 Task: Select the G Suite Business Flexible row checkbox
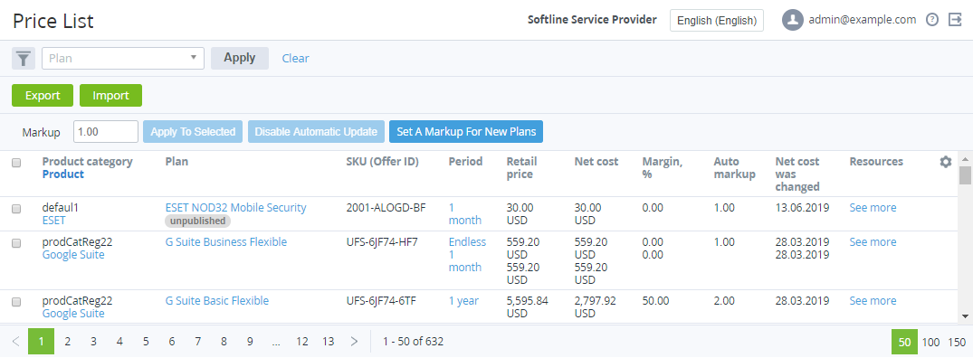coord(17,243)
